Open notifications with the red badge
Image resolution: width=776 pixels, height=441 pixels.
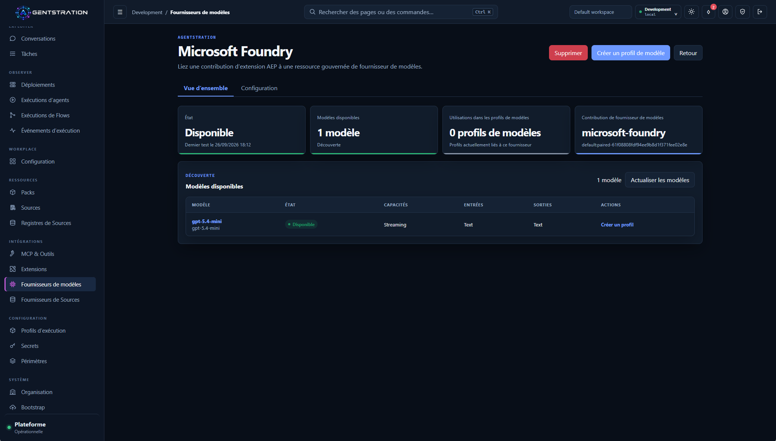(x=709, y=12)
